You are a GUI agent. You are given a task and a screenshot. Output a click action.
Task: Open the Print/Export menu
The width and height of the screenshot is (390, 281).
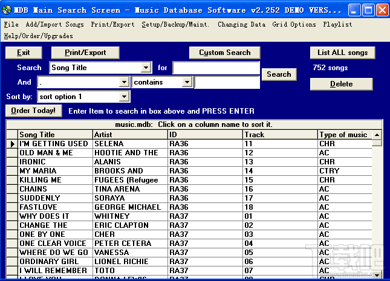point(112,24)
